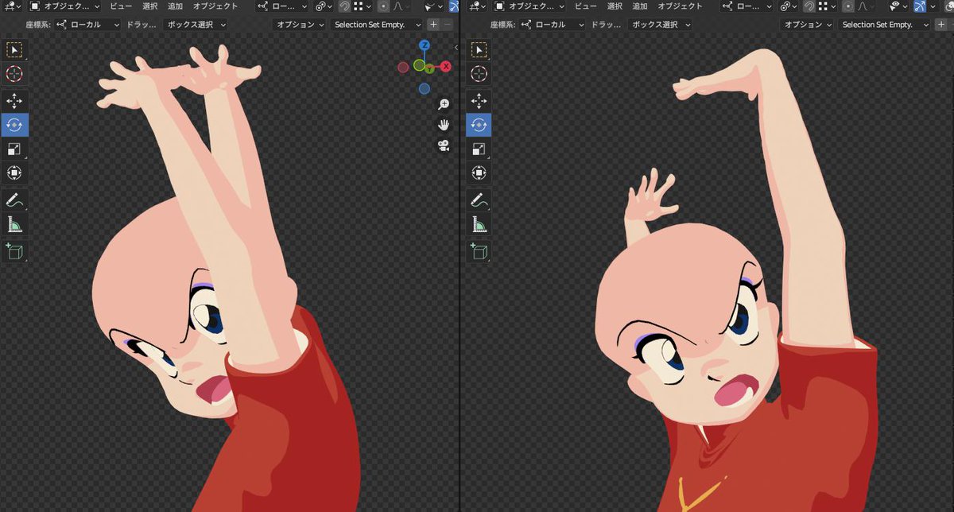
Task: Click the dark red negative X gizmo circle
Action: [404, 67]
